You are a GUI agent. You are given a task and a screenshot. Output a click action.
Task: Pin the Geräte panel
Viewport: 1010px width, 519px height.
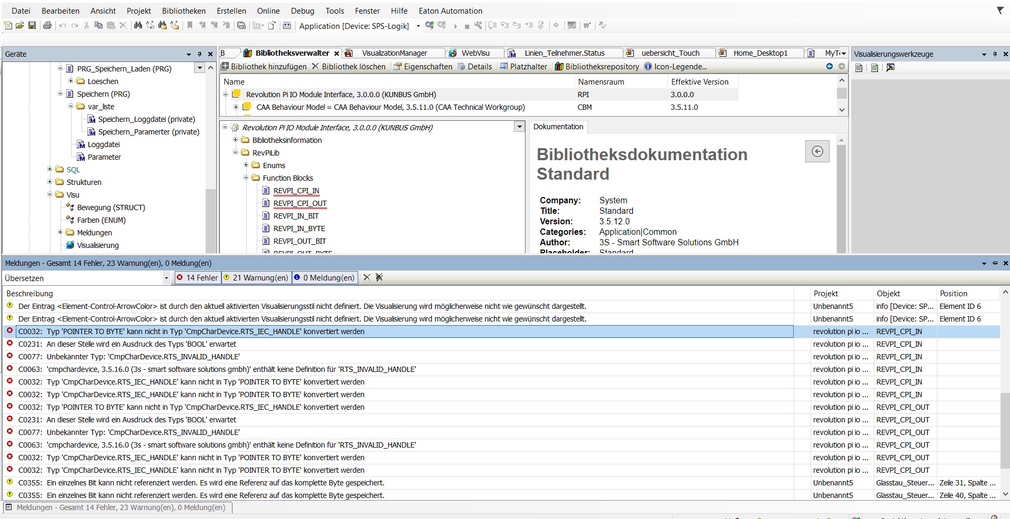click(199, 54)
